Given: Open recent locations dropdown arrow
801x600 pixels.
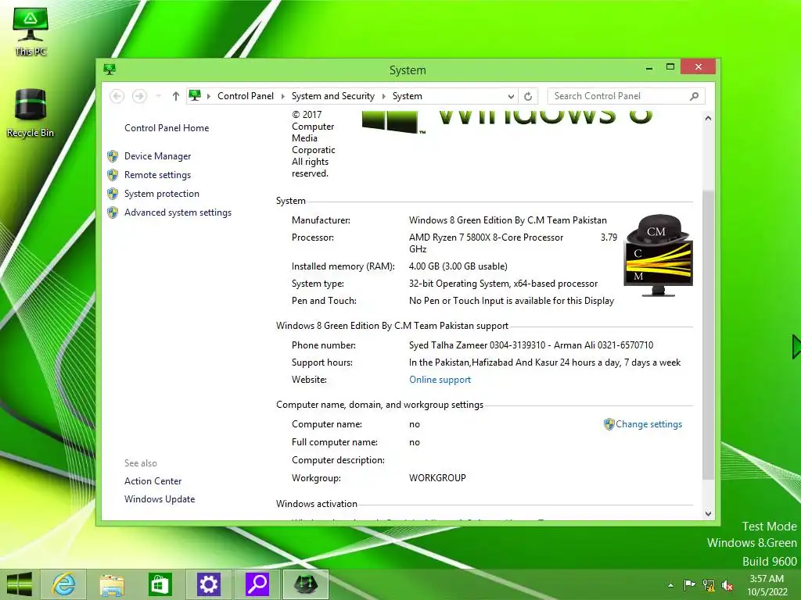Looking at the screenshot, I should tap(158, 96).
